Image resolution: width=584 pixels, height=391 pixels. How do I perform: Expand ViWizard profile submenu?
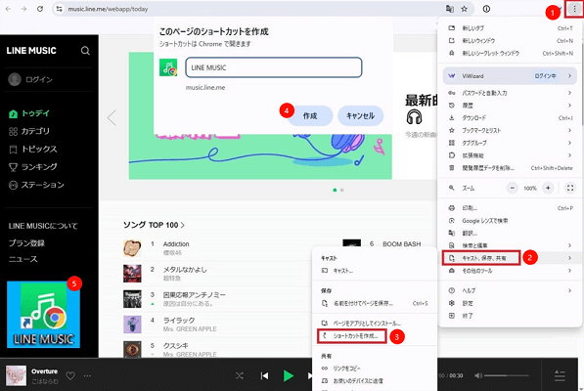pos(510,76)
